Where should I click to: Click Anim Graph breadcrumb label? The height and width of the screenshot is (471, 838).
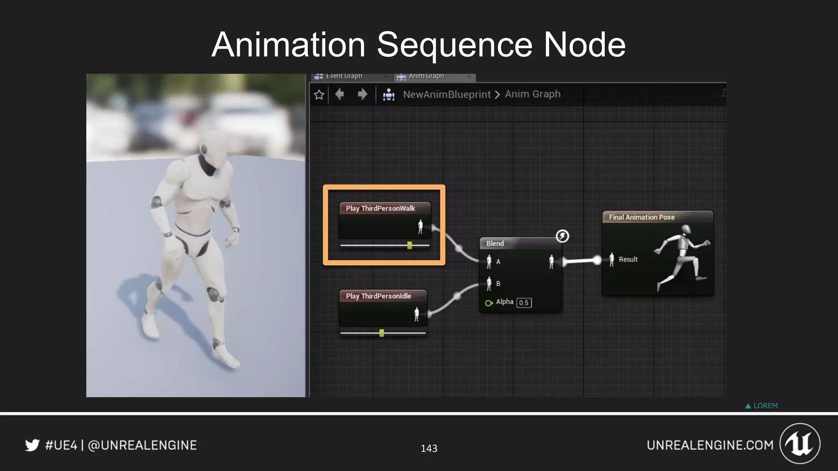533,94
